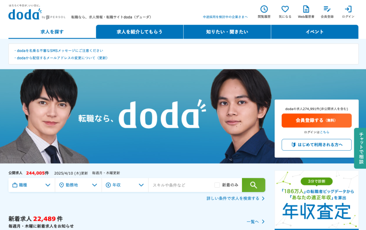Image resolution: width=366 pixels, height=230 pixels.
Task: Open the チャットで相談 side tab
Action: pos(361,148)
